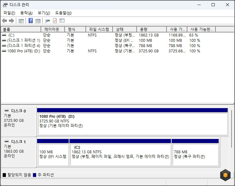
Task: Click the 1862.13 GB capacity cell
Action: click(x=149, y=35)
